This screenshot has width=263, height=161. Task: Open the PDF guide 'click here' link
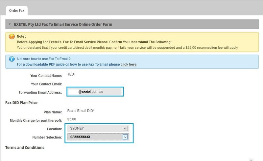click(129, 64)
